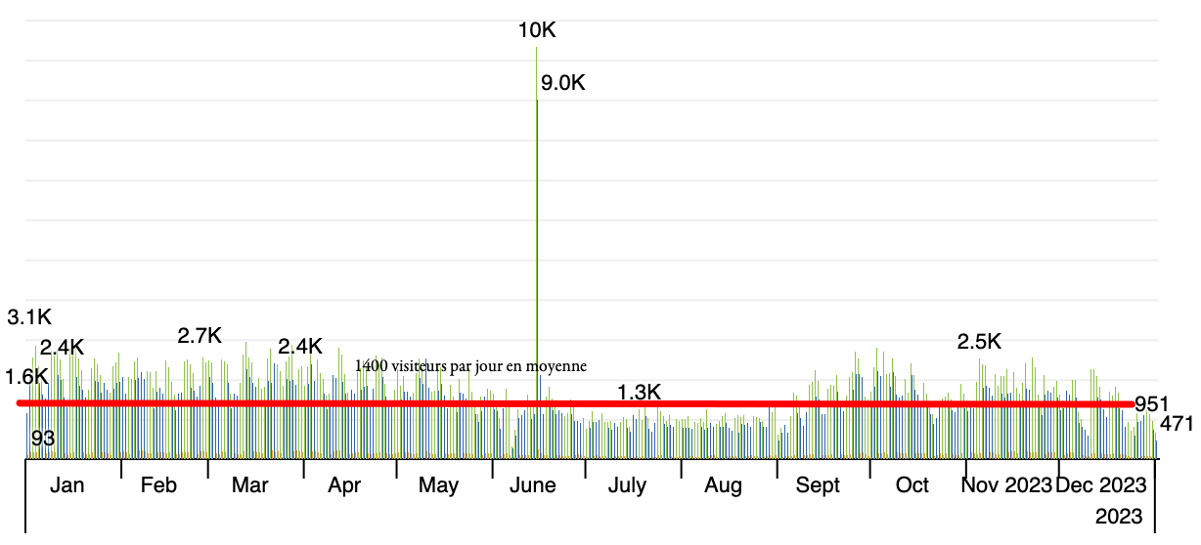Select the red average trend line
Image resolution: width=1201 pixels, height=545 pixels.
point(293,402)
